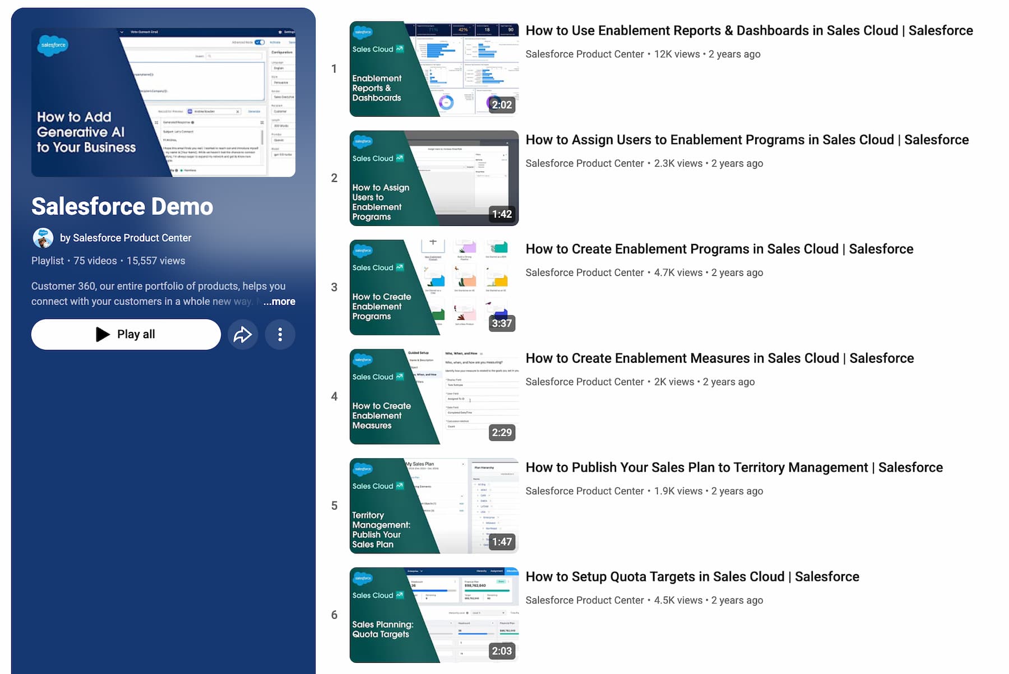Play the Territory Management Publish Sales Plan thumbnail
Viewport: 1009px width, 674px height.
(x=434, y=506)
